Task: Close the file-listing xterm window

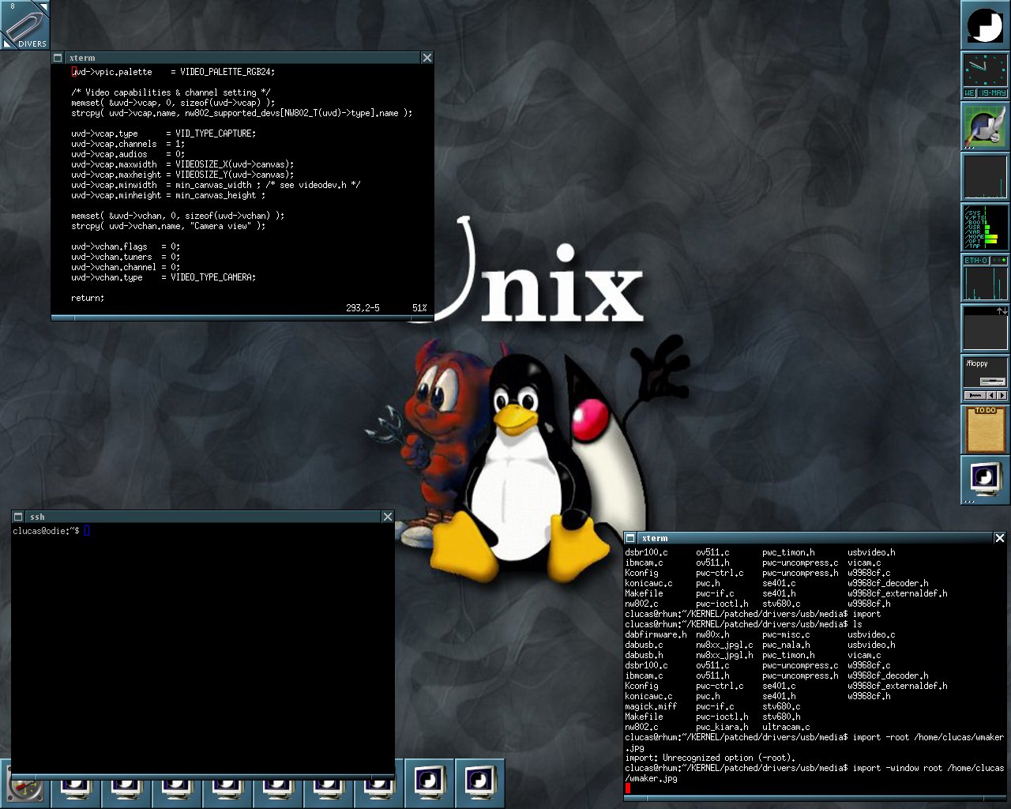Action: [x=999, y=538]
